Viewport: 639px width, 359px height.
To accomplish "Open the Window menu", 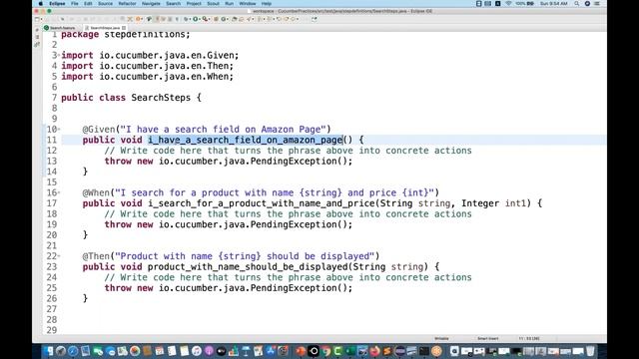I will (x=248, y=3).
